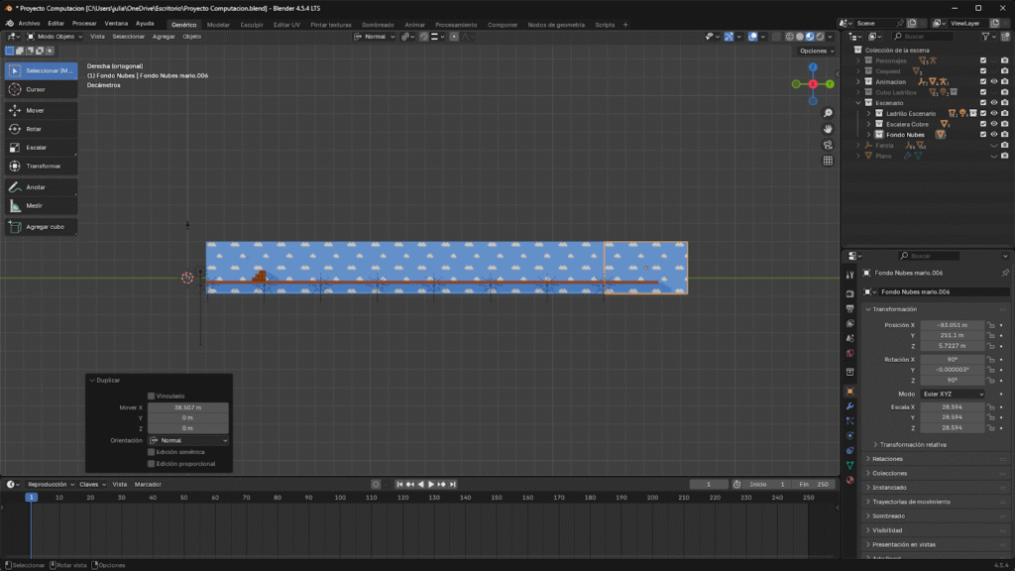Open the Archivo menu

(29, 23)
